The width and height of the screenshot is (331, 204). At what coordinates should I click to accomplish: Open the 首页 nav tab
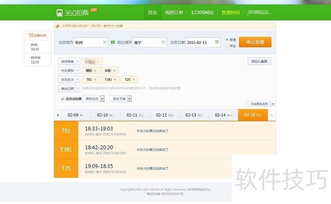click(152, 12)
